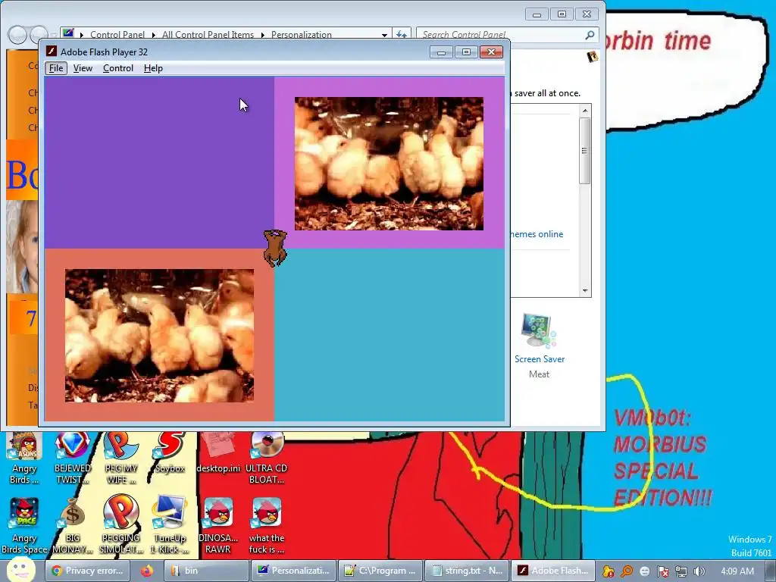
Task: Select the Angry Birds Space desktop icon
Action: [24, 526]
